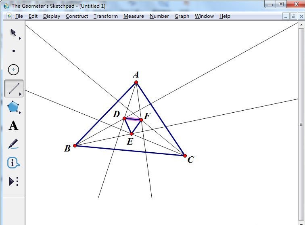The height and width of the screenshot is (225, 305).
Task: Click the Sketchpad app icon in title bar
Action: click(x=6, y=6)
